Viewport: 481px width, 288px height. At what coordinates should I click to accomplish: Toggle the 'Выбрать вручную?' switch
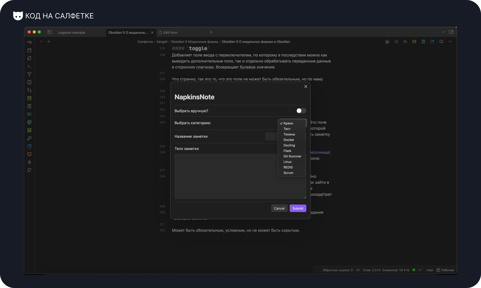point(301,111)
